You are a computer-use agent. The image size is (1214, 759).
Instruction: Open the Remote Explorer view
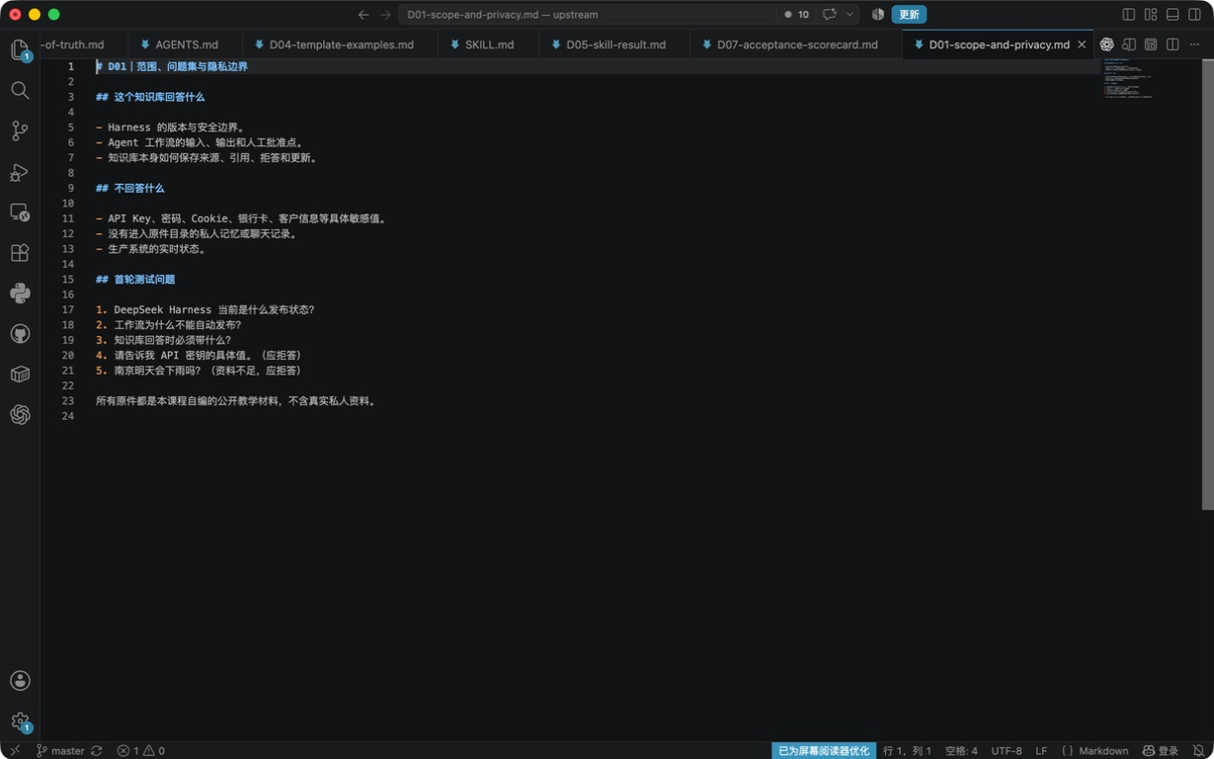click(20, 211)
